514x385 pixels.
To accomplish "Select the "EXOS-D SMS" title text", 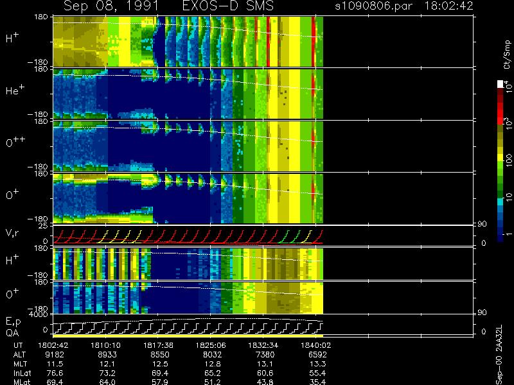I will coord(228,6).
